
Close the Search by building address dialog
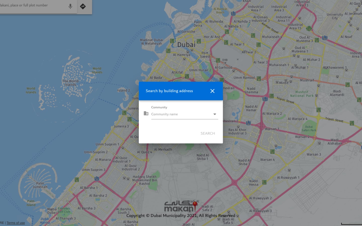pos(212,91)
